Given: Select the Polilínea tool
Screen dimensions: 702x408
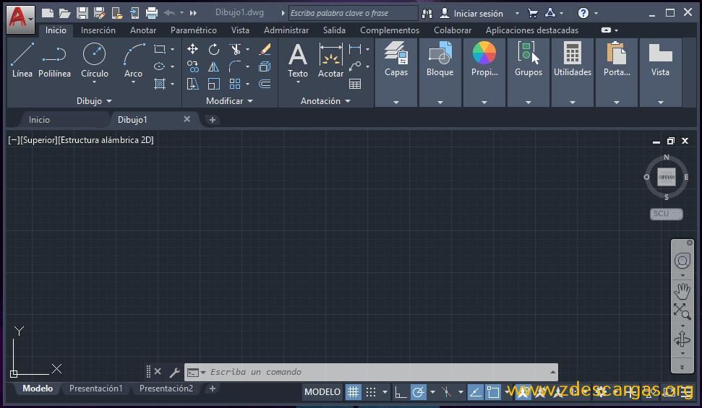Looking at the screenshot, I should (x=54, y=61).
